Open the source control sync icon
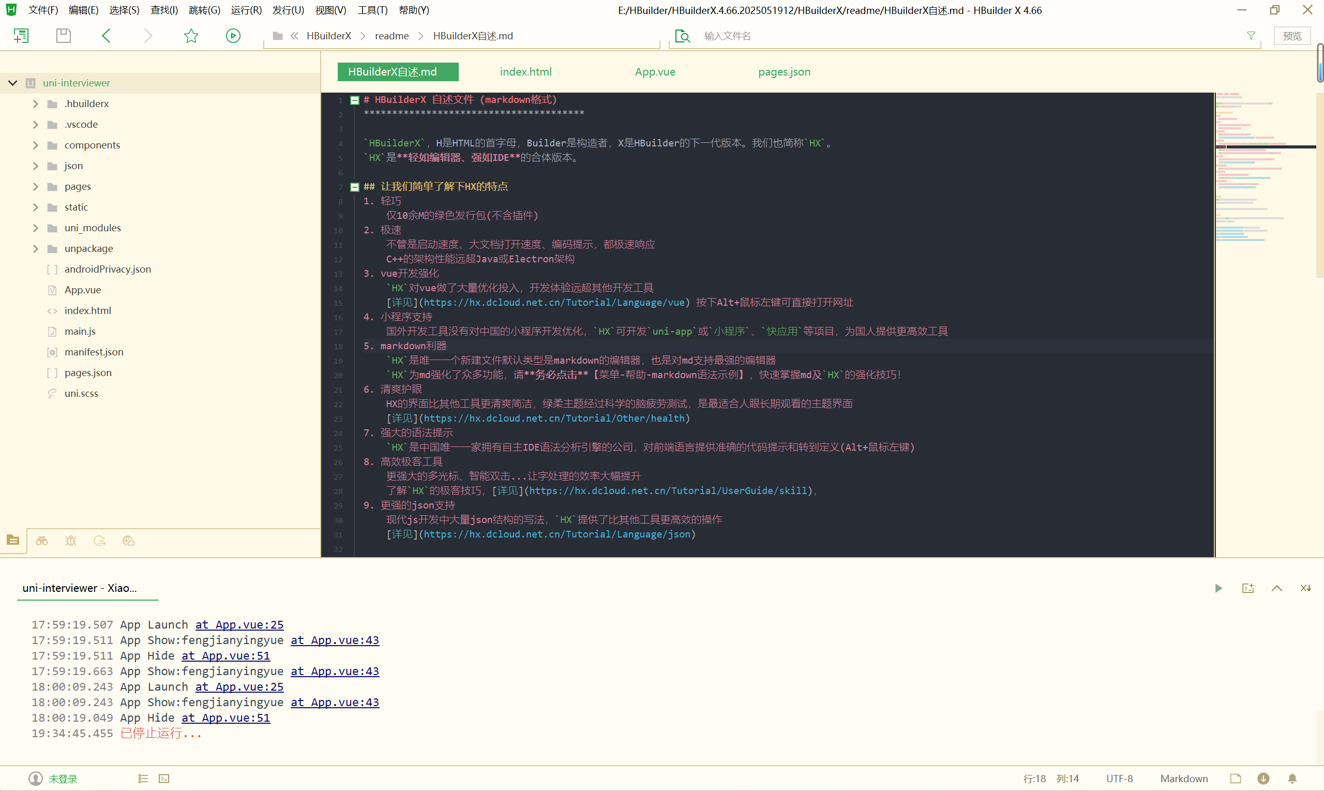The height and width of the screenshot is (791, 1324). [100, 541]
